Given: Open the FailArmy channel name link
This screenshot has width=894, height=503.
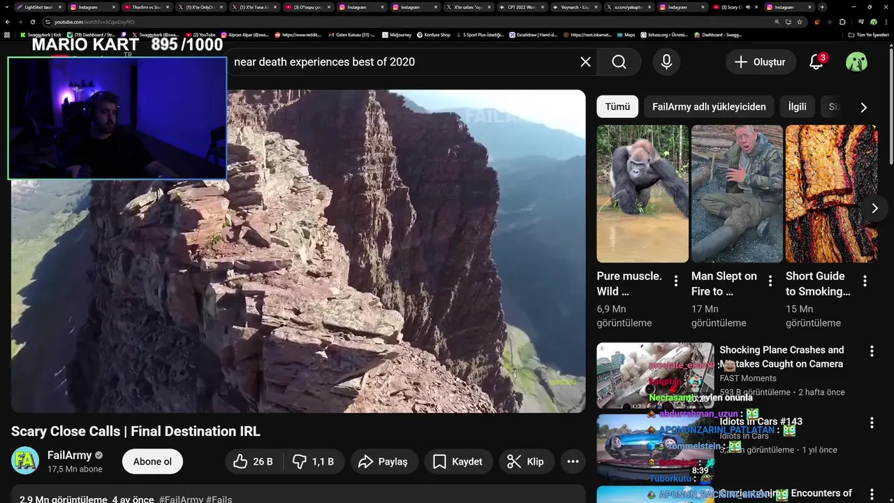Looking at the screenshot, I should pyautogui.click(x=70, y=455).
